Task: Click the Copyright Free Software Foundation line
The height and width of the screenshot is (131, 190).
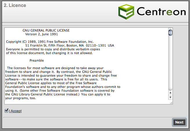Action: [50, 42]
